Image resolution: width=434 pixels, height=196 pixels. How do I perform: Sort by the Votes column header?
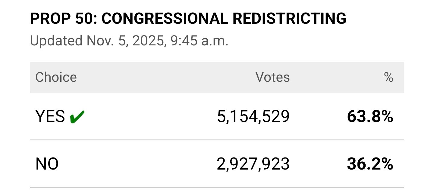[x=272, y=77]
